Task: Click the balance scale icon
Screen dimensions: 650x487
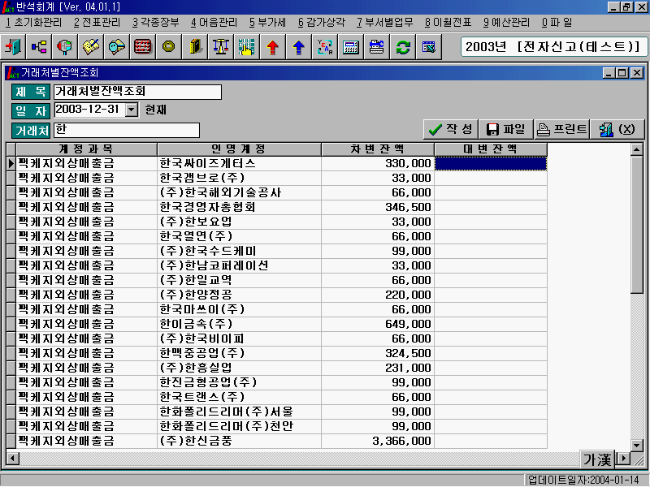Action: point(220,47)
